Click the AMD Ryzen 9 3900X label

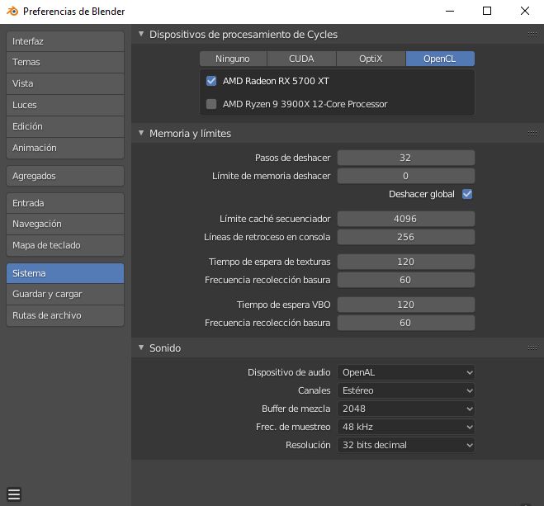tap(305, 104)
